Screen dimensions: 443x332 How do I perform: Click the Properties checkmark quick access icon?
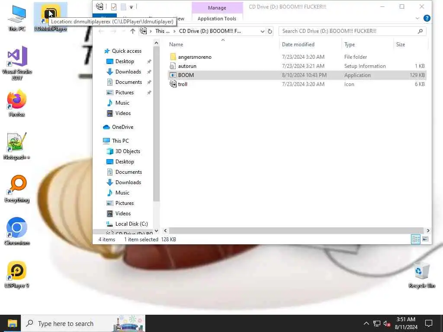point(114,7)
